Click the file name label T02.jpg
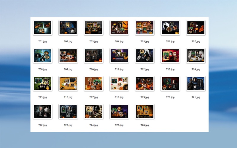Screen dimensions: 237x148 (x=68, y=41)
